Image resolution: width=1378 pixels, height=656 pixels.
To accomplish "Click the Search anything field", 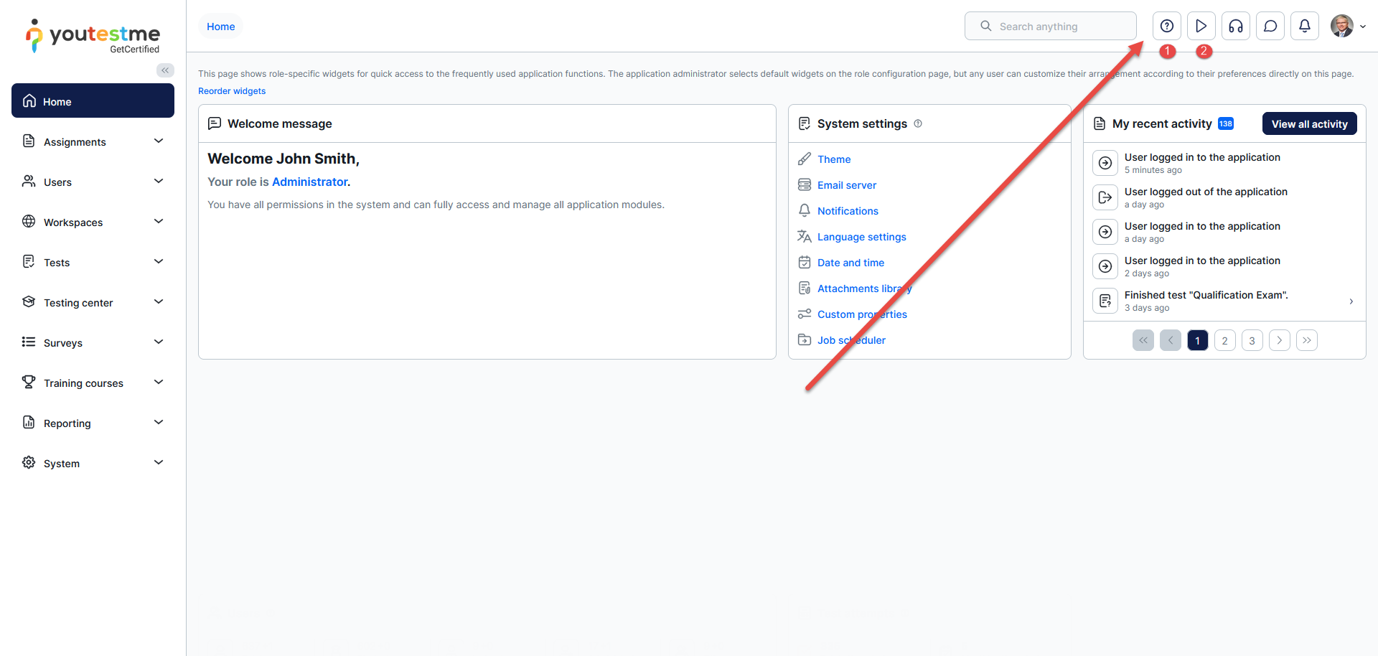I will (1051, 27).
